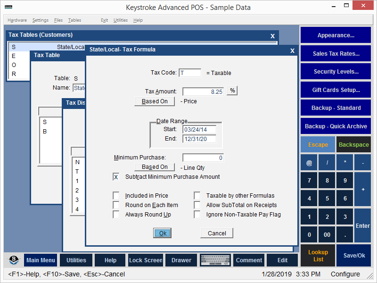Image resolution: width=377 pixels, height=283 pixels.
Task: Click Based On button under Minimum Purchase
Action: tap(155, 167)
